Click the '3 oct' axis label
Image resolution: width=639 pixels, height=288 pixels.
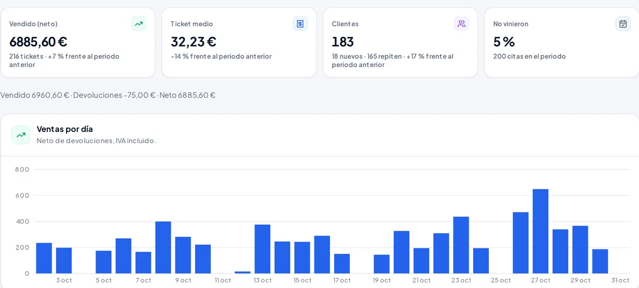pos(64,280)
